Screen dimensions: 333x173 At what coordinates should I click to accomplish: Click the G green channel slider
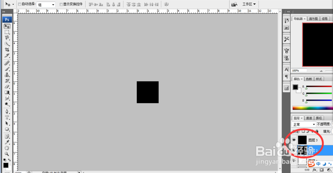319,93
